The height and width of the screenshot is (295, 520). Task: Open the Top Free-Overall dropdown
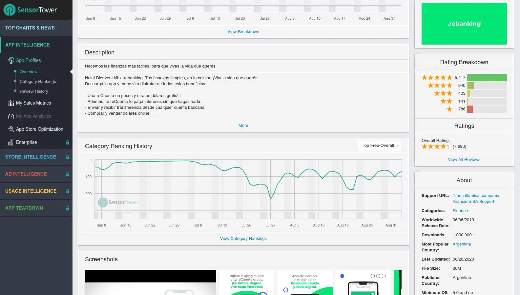pos(380,146)
